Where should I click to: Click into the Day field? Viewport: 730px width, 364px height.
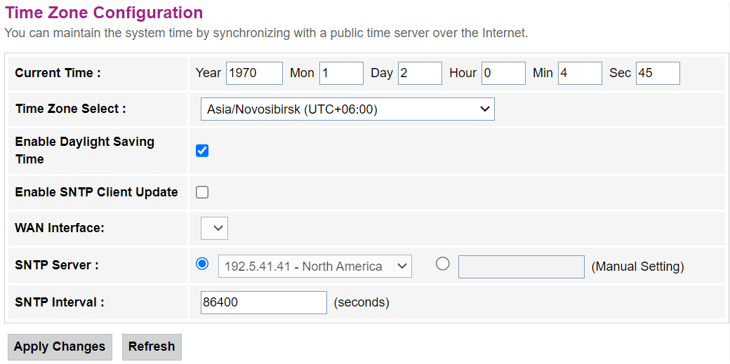(x=420, y=73)
